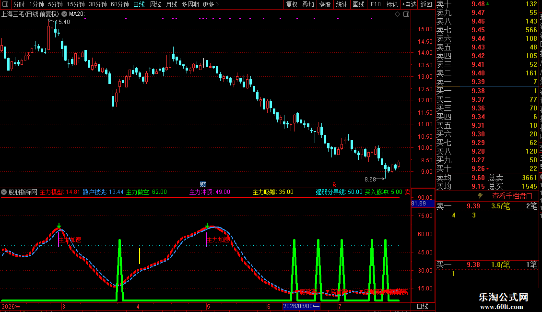Screen dimensions: 542x312
Task: Select the 60分钟 period tab
Action: pos(119,4)
